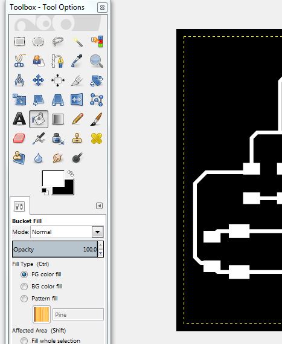Select the Blur/Sharpen droplet tool
The image size is (282, 344).
[39, 158]
